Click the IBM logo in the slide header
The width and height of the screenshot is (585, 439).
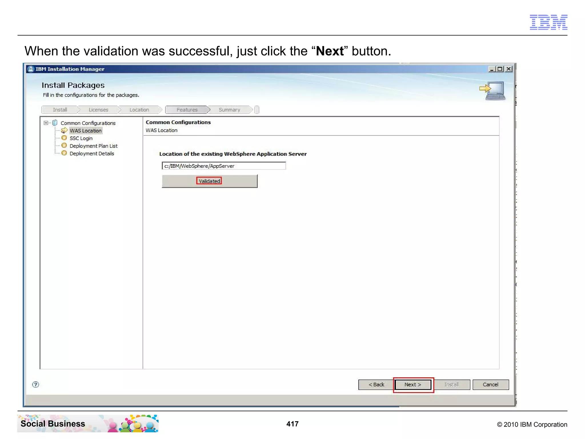548,22
